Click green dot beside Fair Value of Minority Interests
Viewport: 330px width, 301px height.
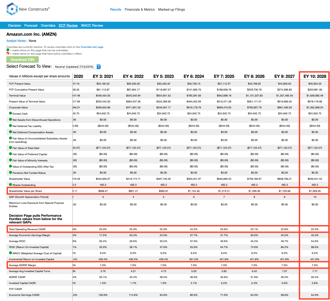coord(11,160)
